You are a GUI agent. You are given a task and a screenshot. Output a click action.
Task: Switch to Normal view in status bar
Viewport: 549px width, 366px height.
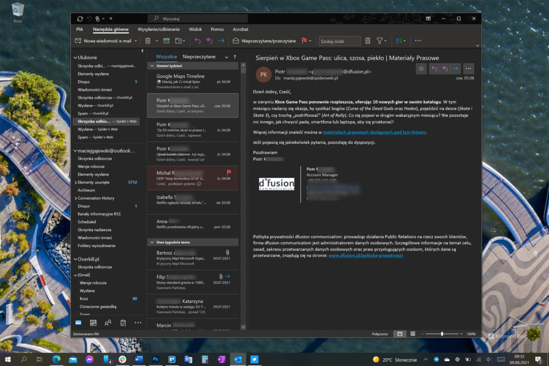click(400, 334)
